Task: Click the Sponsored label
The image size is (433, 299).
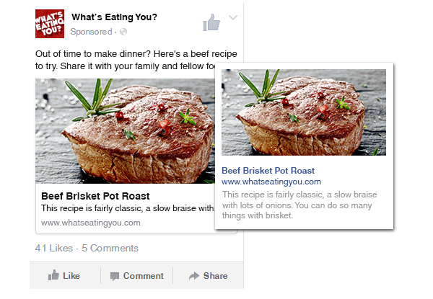Action: [x=91, y=32]
